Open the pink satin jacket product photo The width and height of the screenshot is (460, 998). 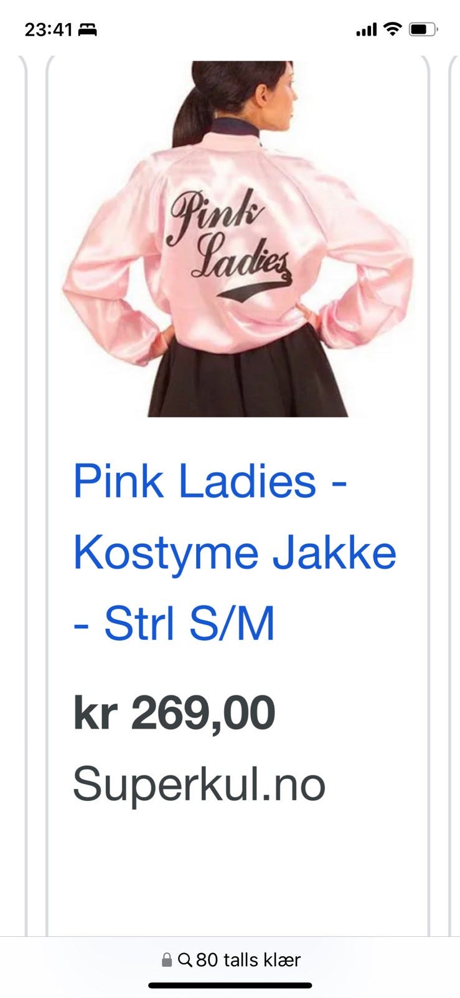tap(238, 238)
